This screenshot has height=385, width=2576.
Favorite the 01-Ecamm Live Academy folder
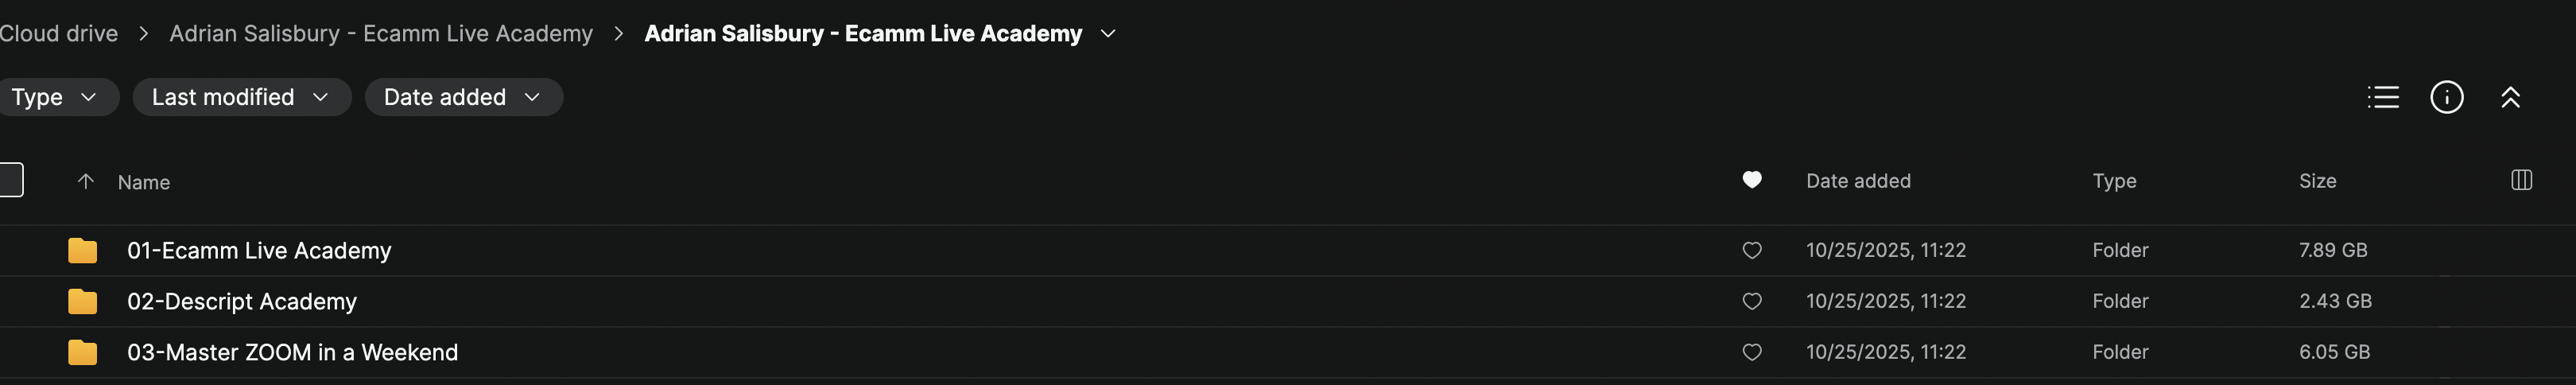(1751, 250)
